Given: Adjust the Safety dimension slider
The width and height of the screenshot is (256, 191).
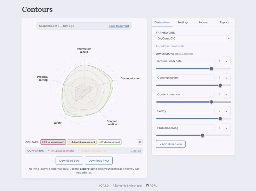Looking at the screenshot, I should 220,118.
